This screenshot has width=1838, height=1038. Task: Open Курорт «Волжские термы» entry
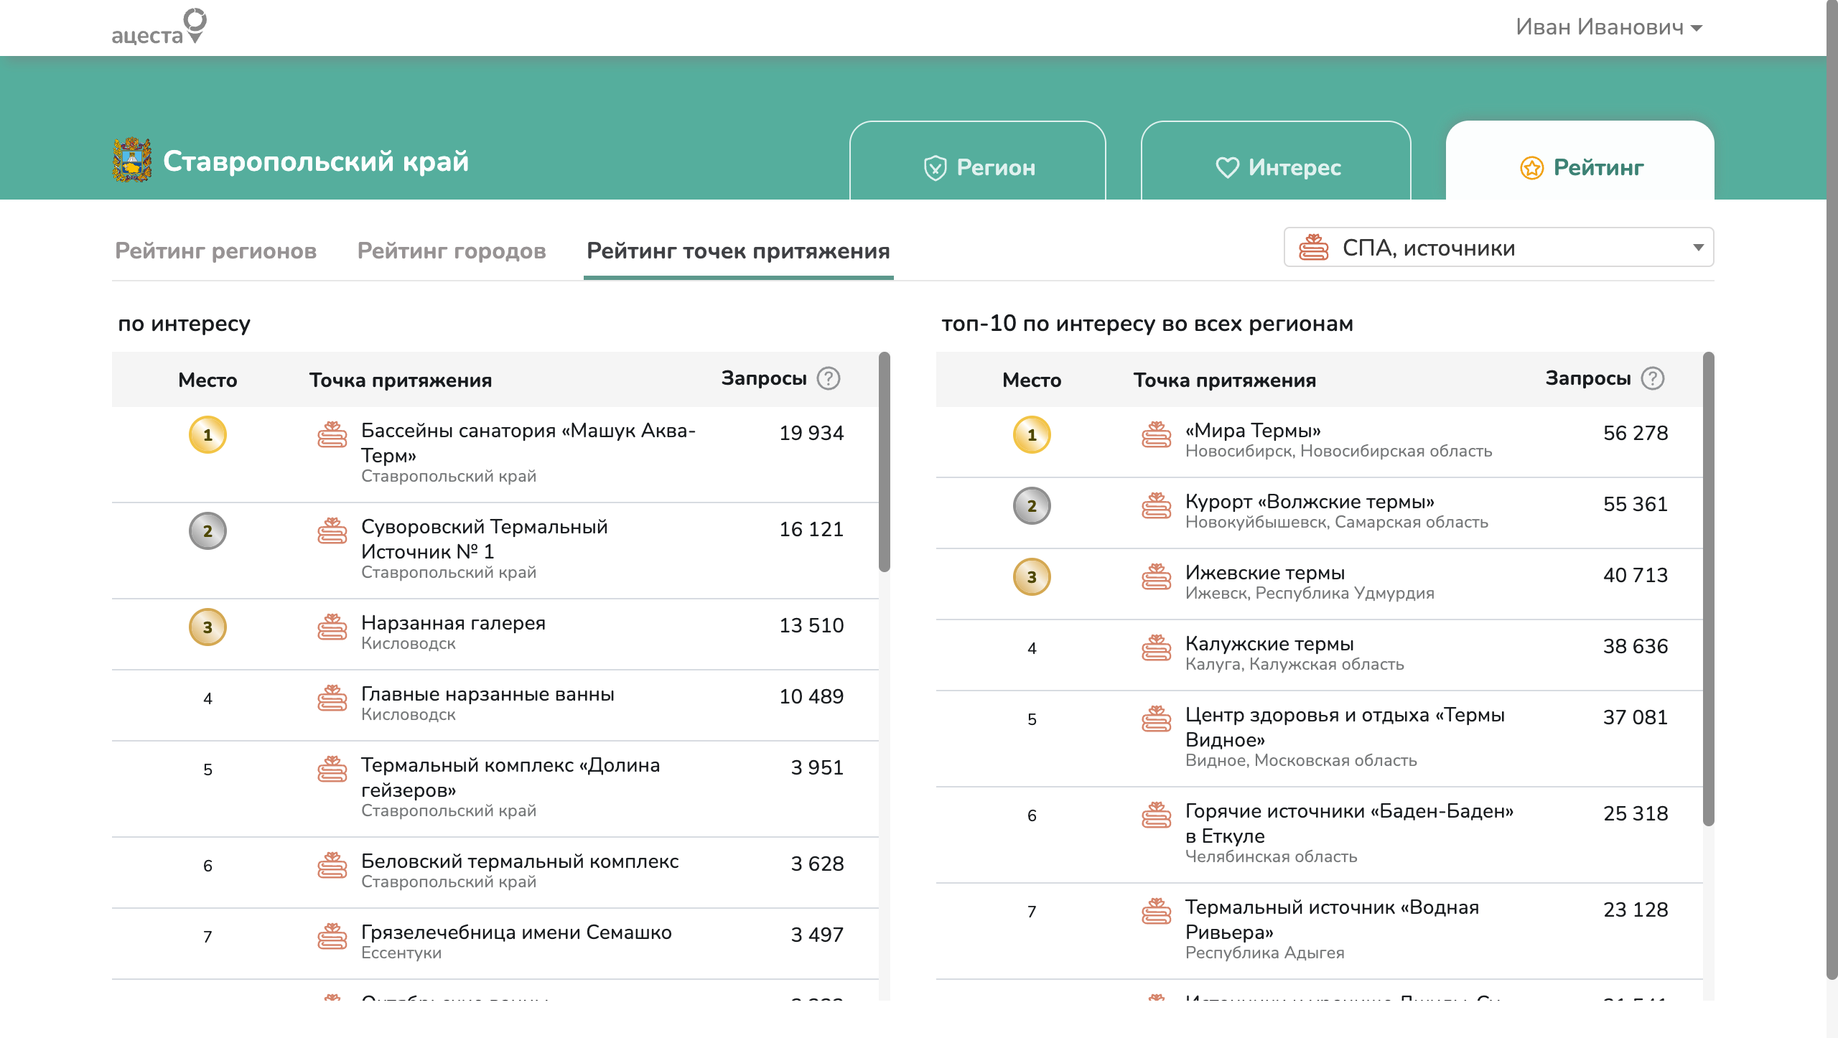(1310, 502)
